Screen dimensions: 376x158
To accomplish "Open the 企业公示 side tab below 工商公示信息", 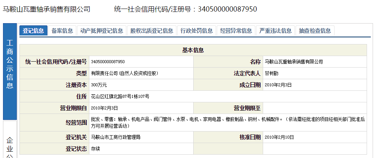I will pyautogui.click(x=10, y=146).
